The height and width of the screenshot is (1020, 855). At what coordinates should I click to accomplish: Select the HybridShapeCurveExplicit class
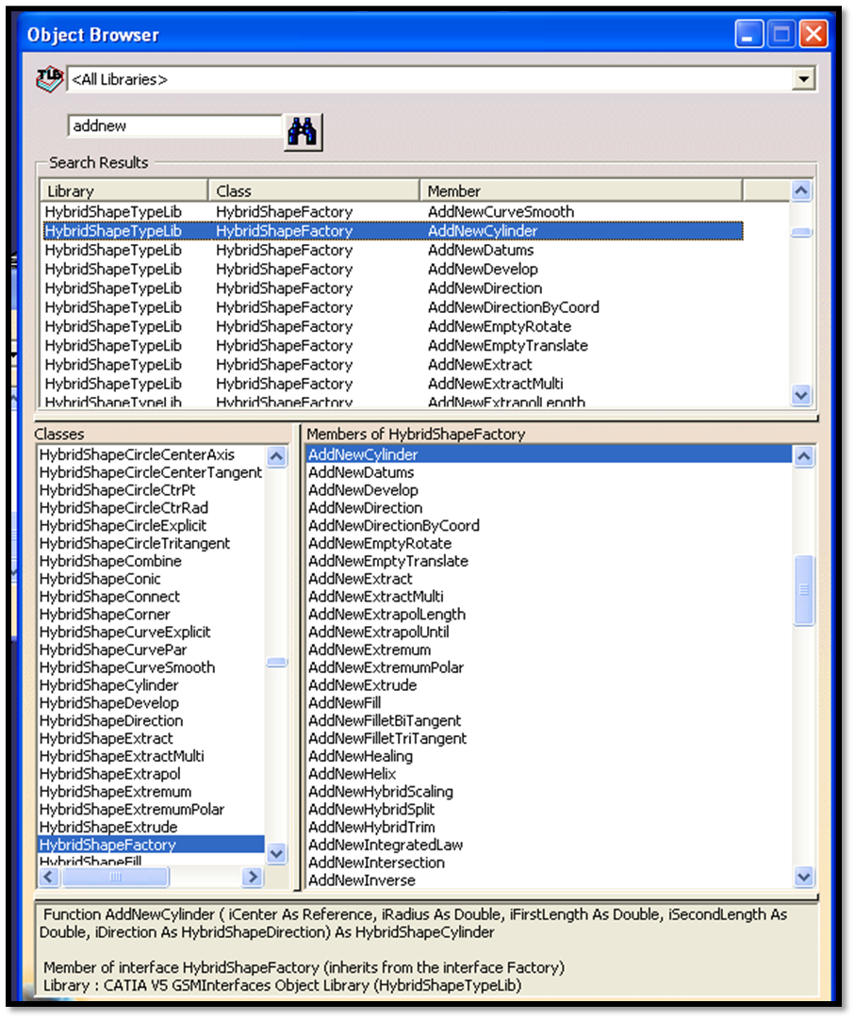(x=151, y=632)
